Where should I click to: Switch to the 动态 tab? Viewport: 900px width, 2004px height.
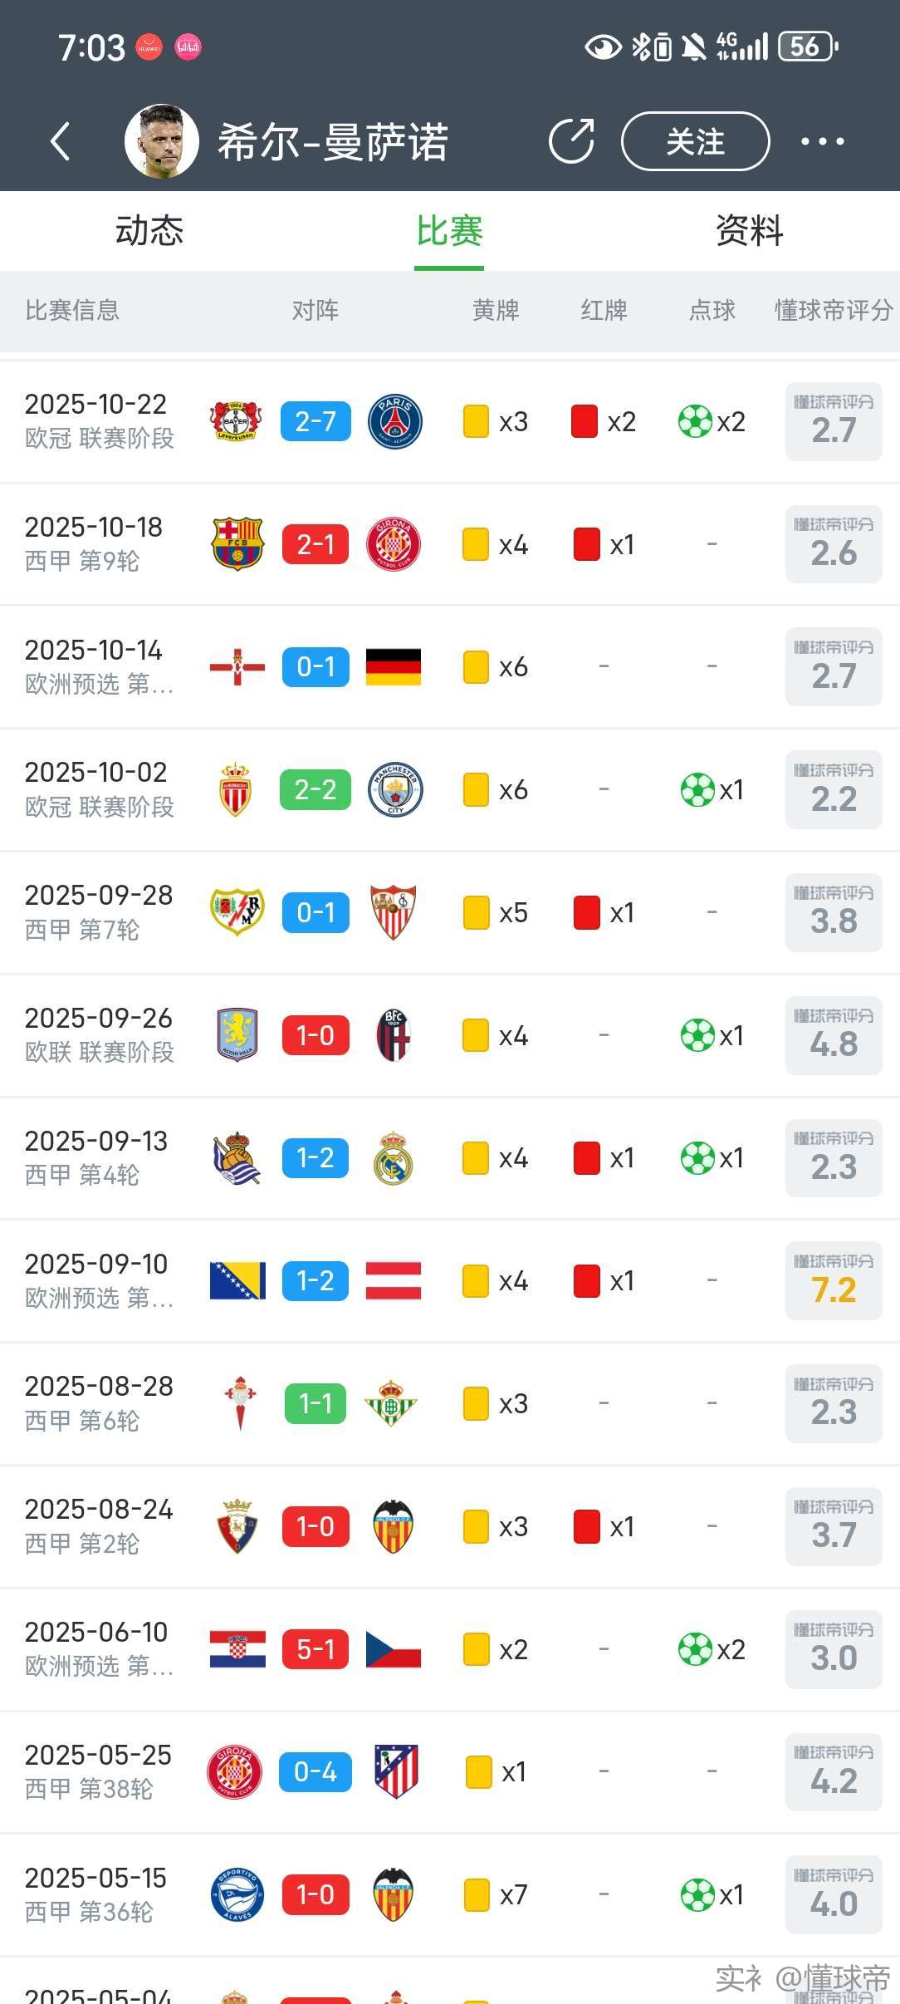click(149, 230)
